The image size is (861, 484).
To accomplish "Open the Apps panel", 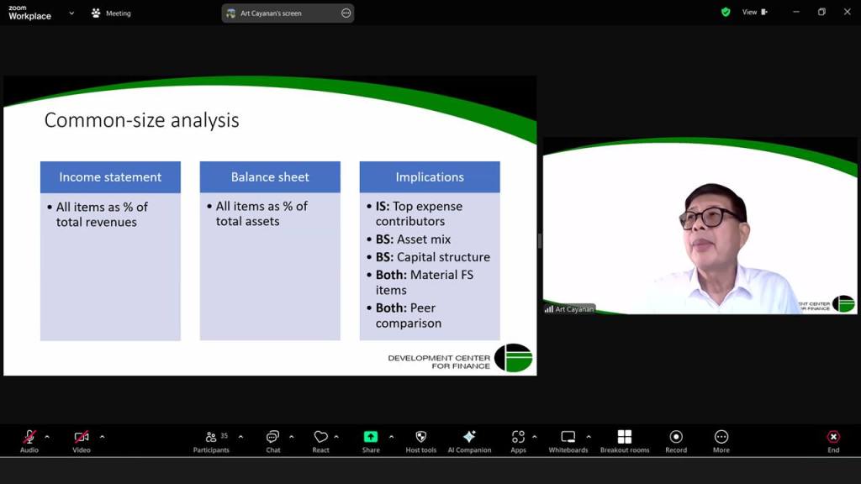I will pos(518,440).
